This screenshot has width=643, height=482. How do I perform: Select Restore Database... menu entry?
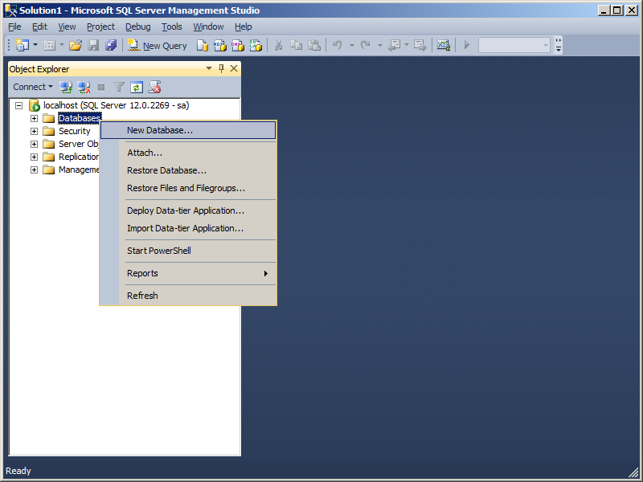(x=166, y=170)
